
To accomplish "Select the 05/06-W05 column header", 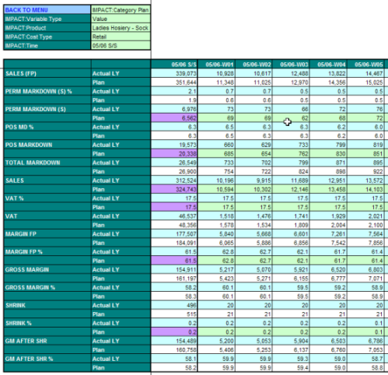I will 365,65.
